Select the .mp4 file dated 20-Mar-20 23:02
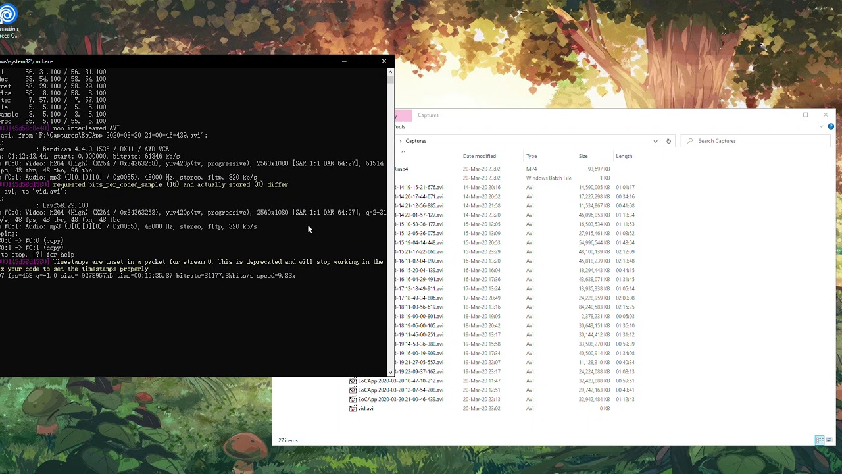Viewport: 842px width, 474px height. coord(401,169)
